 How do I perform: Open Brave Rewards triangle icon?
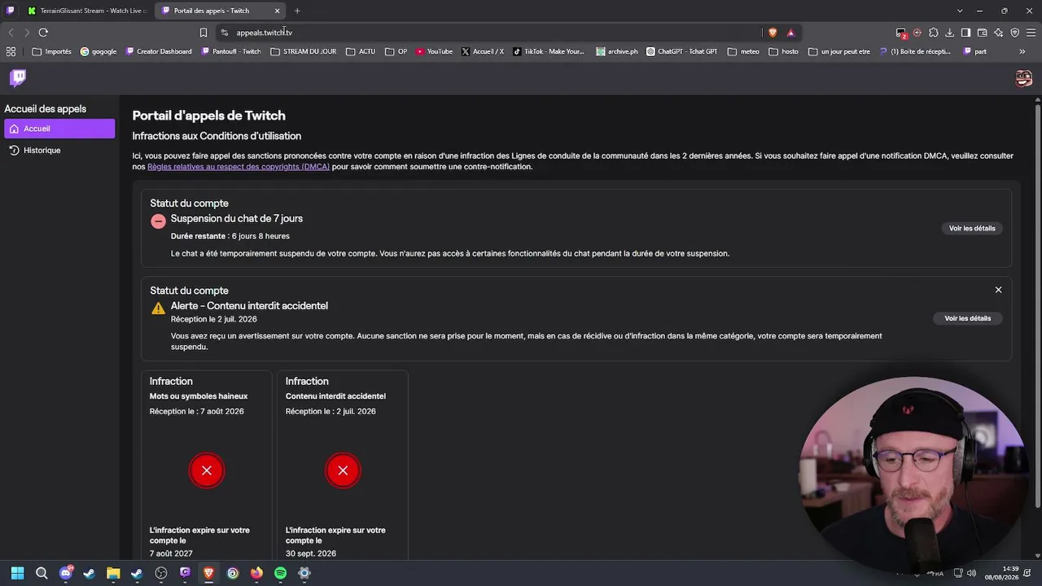790,33
